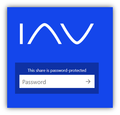Click the Password placeholder text
Image resolution: width=120 pixels, height=115 pixels.
click(x=34, y=82)
